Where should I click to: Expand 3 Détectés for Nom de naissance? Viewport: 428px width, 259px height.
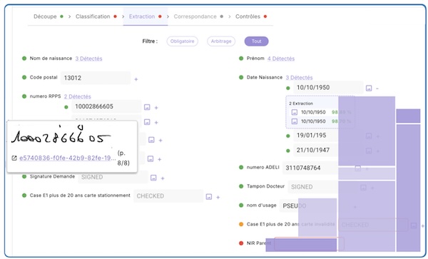[x=88, y=59]
